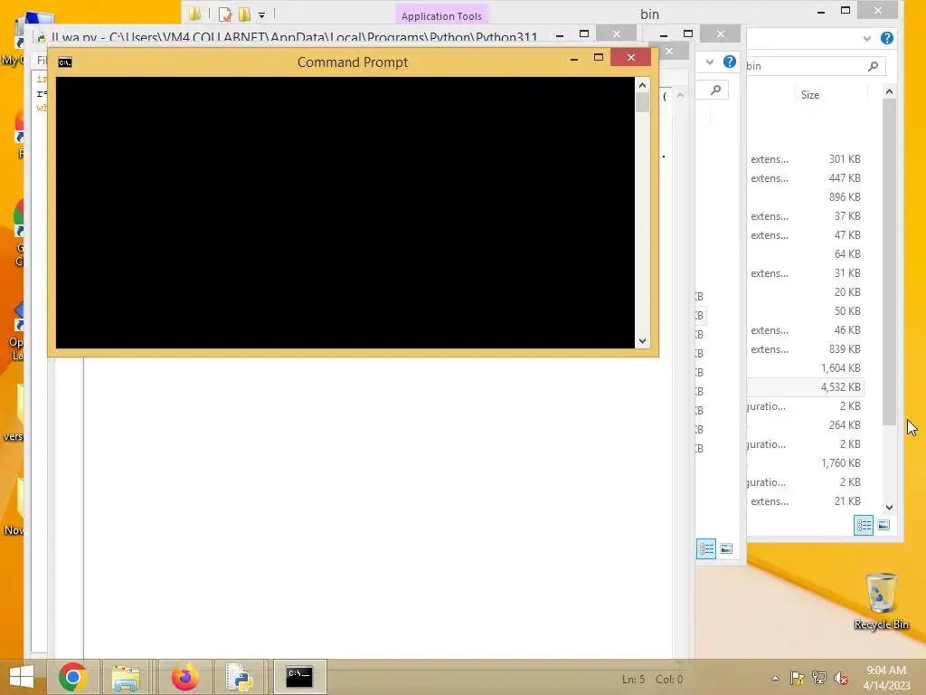Click Command Prompt scrollbar down arrow

(x=643, y=341)
